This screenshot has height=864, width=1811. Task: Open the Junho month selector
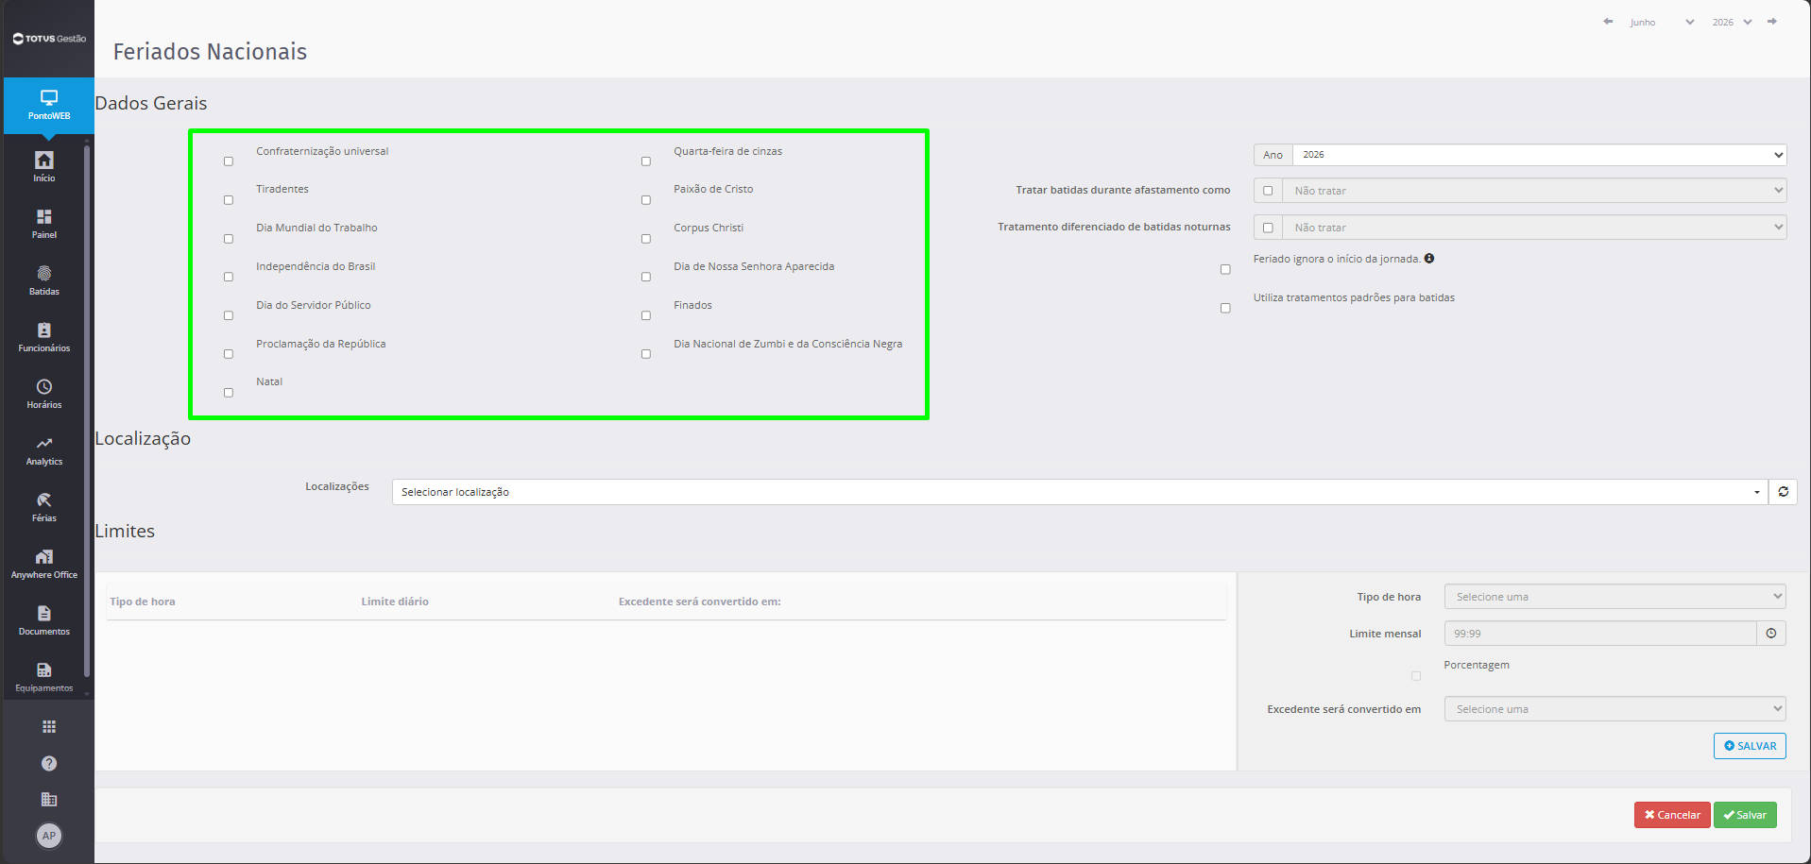pos(1661,22)
